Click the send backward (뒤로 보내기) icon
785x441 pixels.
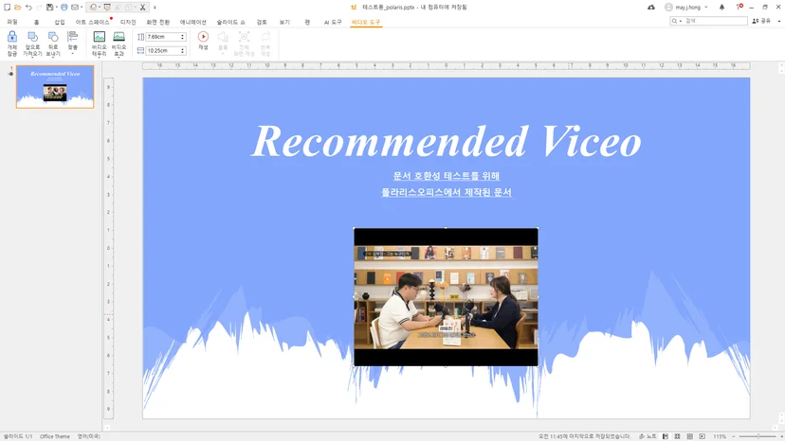[x=53, y=37]
